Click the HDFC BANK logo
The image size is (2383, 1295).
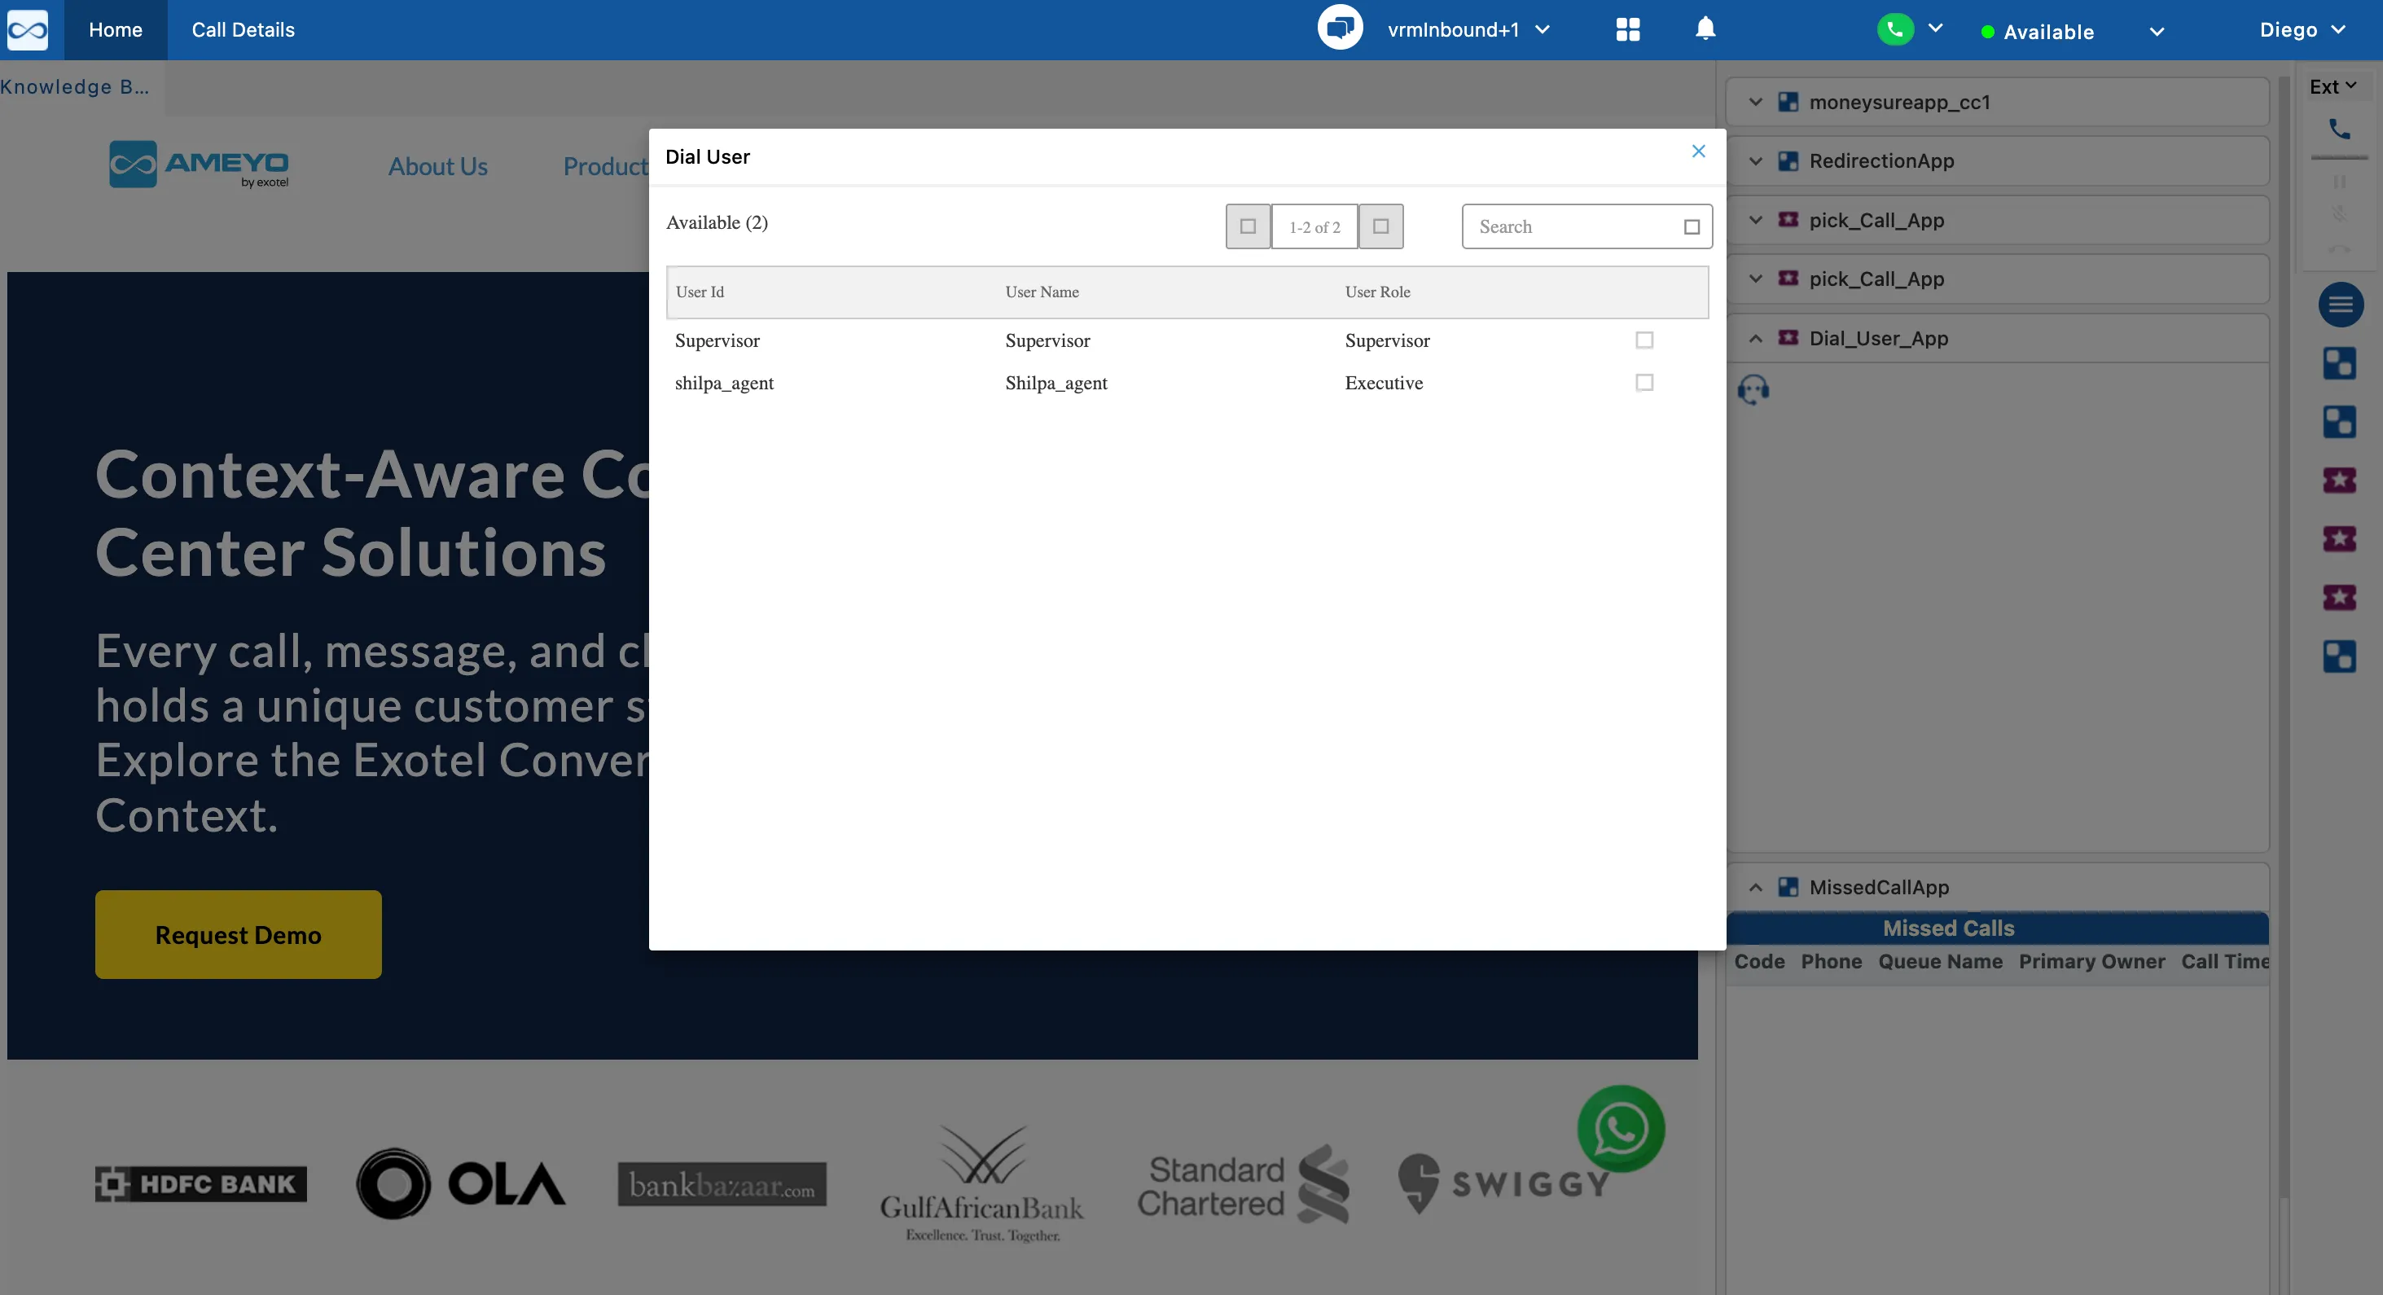(x=200, y=1183)
